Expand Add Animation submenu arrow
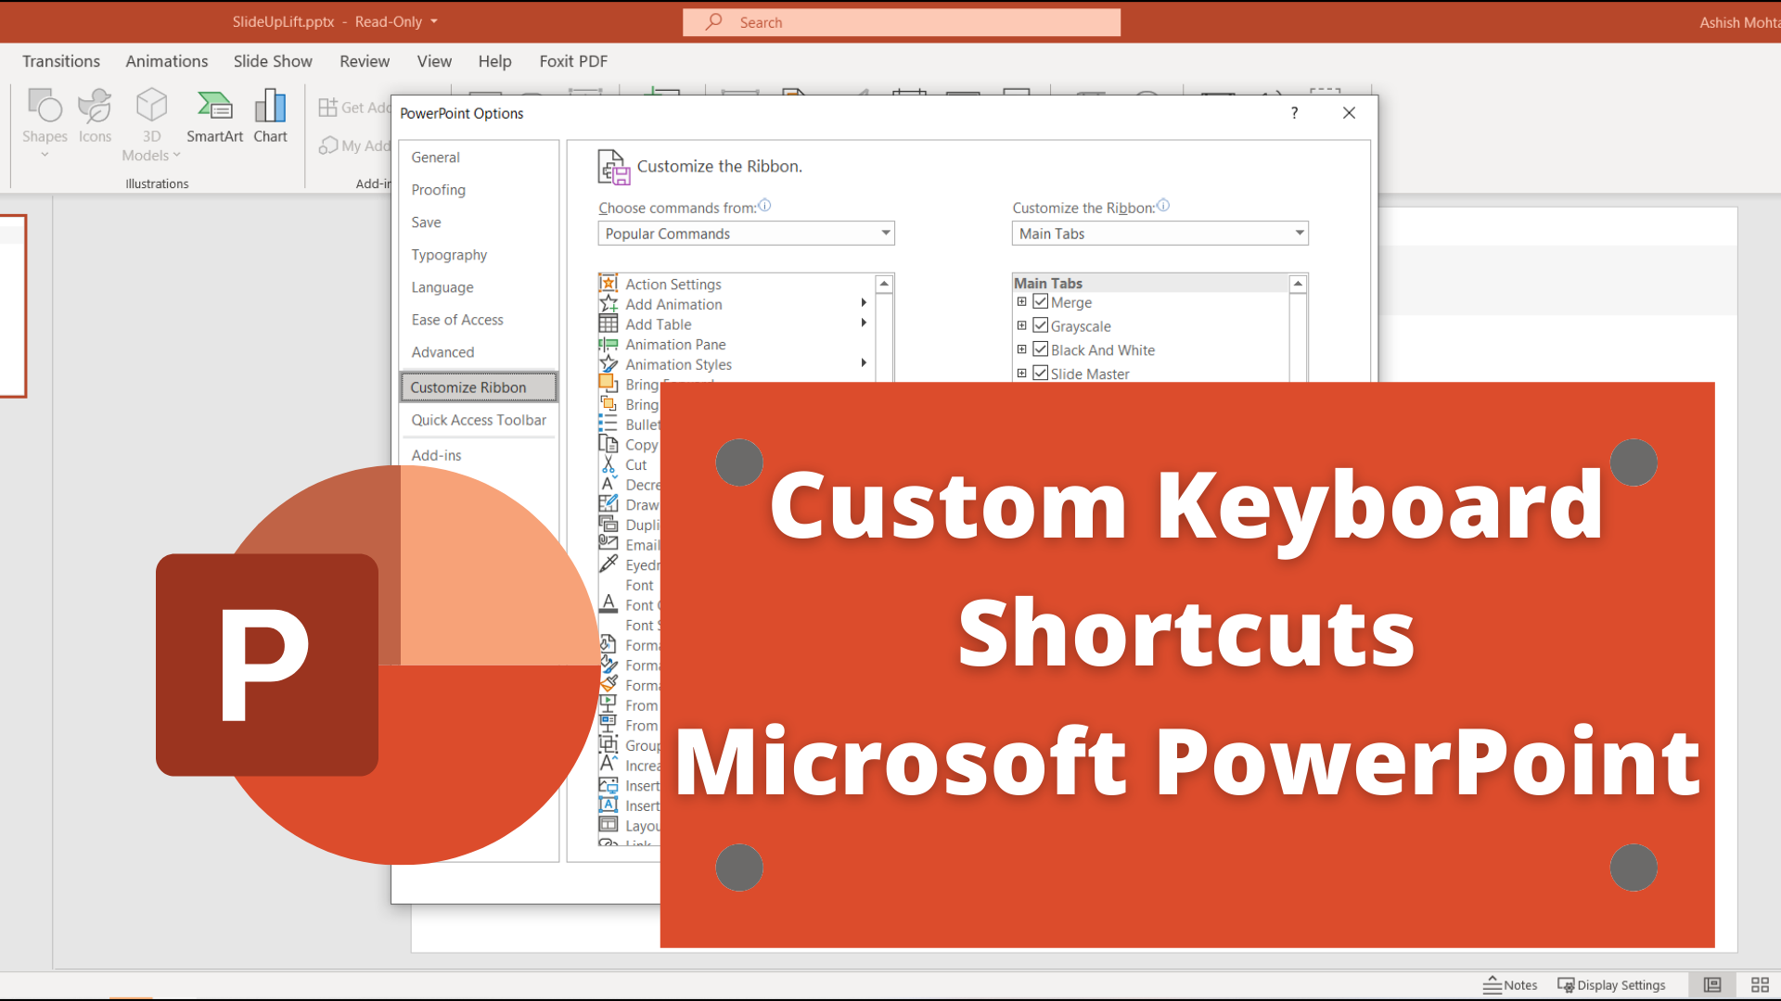1781x1001 pixels. coord(864,303)
